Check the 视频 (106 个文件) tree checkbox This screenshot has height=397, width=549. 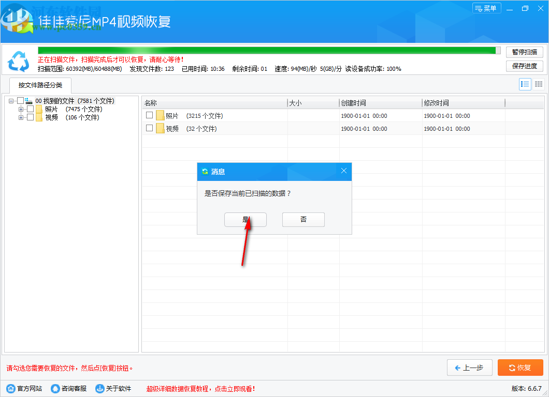pos(31,117)
